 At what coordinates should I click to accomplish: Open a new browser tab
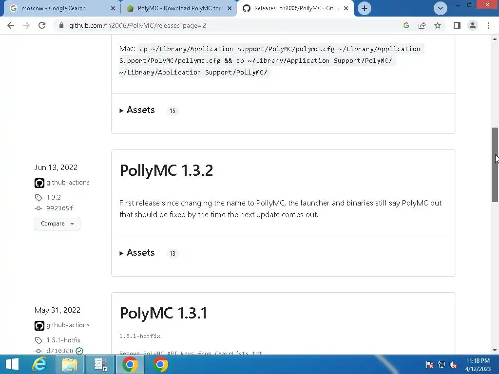(365, 8)
